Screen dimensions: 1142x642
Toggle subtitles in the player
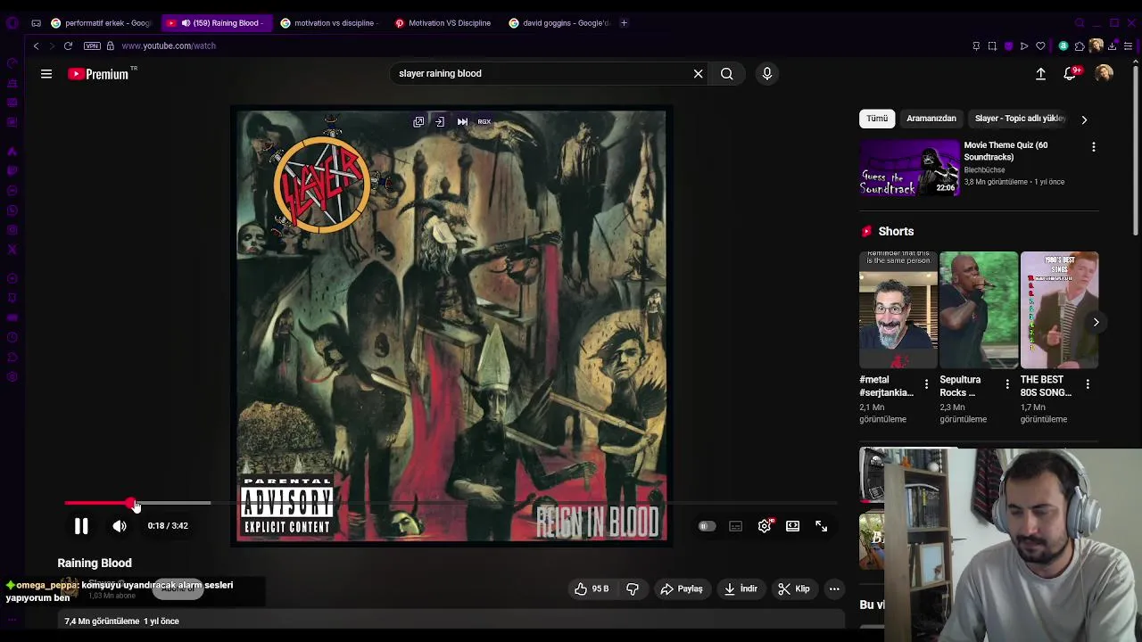tap(735, 526)
